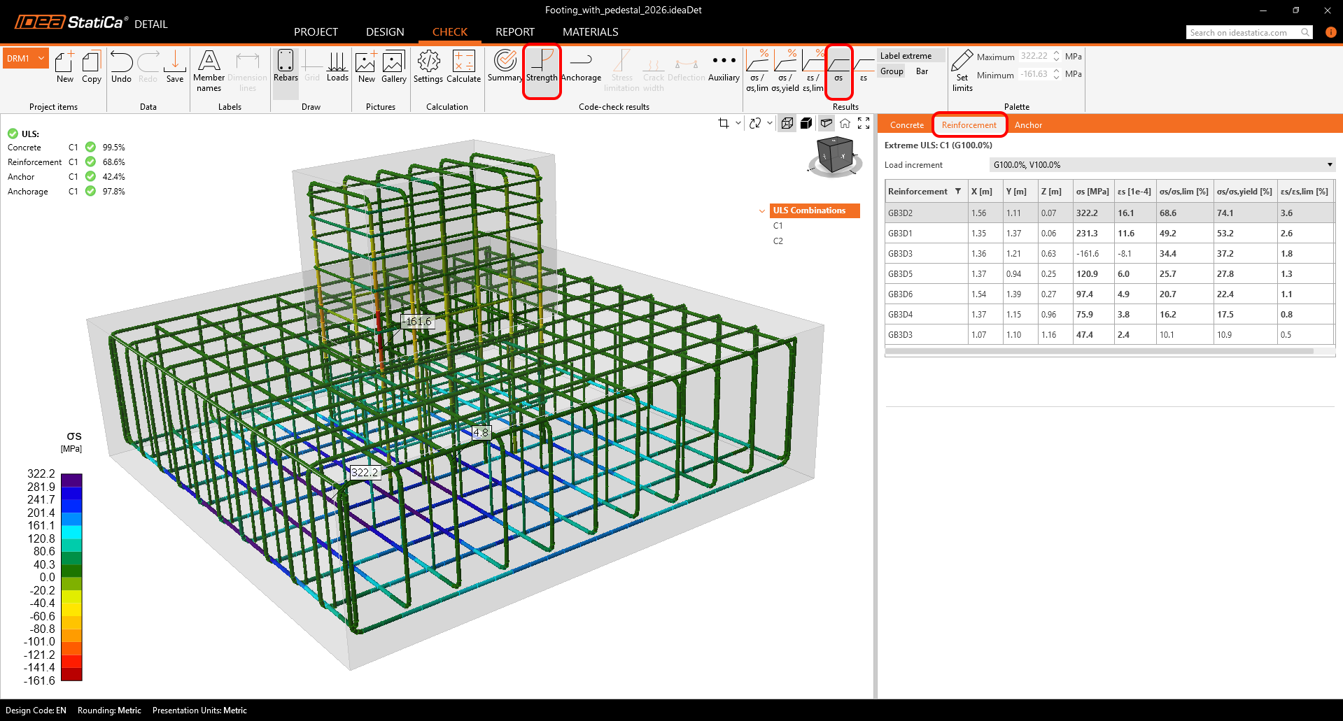Switch to the Concrete results tab
Screen dimensions: 1343x721
(x=906, y=125)
